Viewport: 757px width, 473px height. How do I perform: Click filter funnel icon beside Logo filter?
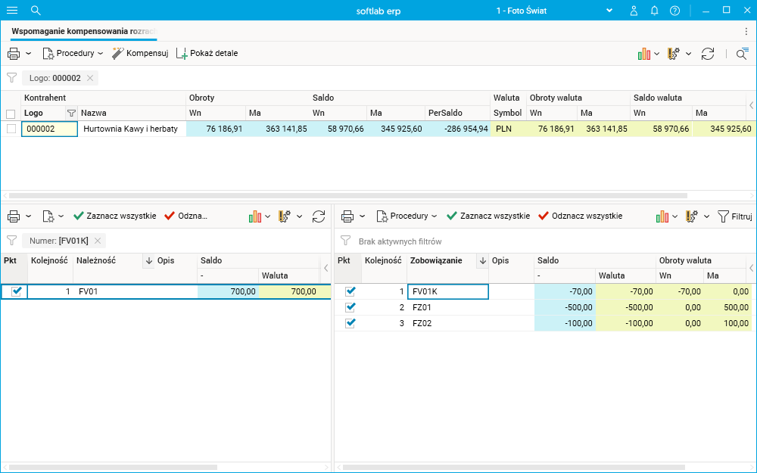click(11, 78)
